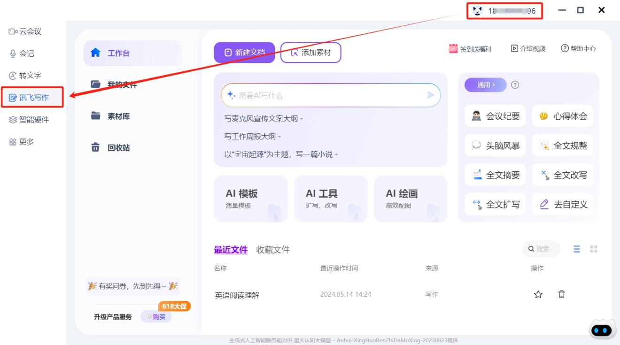
Task: Switch to grid view icon
Action: 594,249
